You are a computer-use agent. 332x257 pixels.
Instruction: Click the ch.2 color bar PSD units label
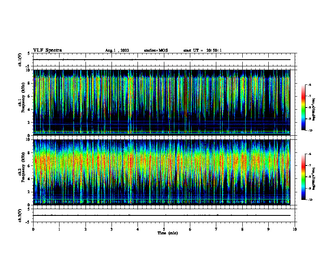(314, 178)
